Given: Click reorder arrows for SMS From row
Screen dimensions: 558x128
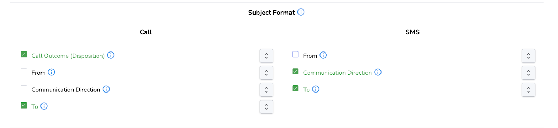Looking at the screenshot, I should [528, 56].
